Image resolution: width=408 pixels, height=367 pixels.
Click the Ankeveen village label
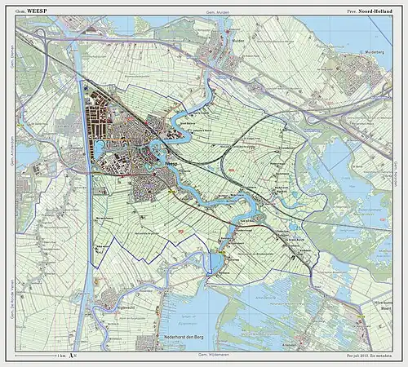[289, 345]
